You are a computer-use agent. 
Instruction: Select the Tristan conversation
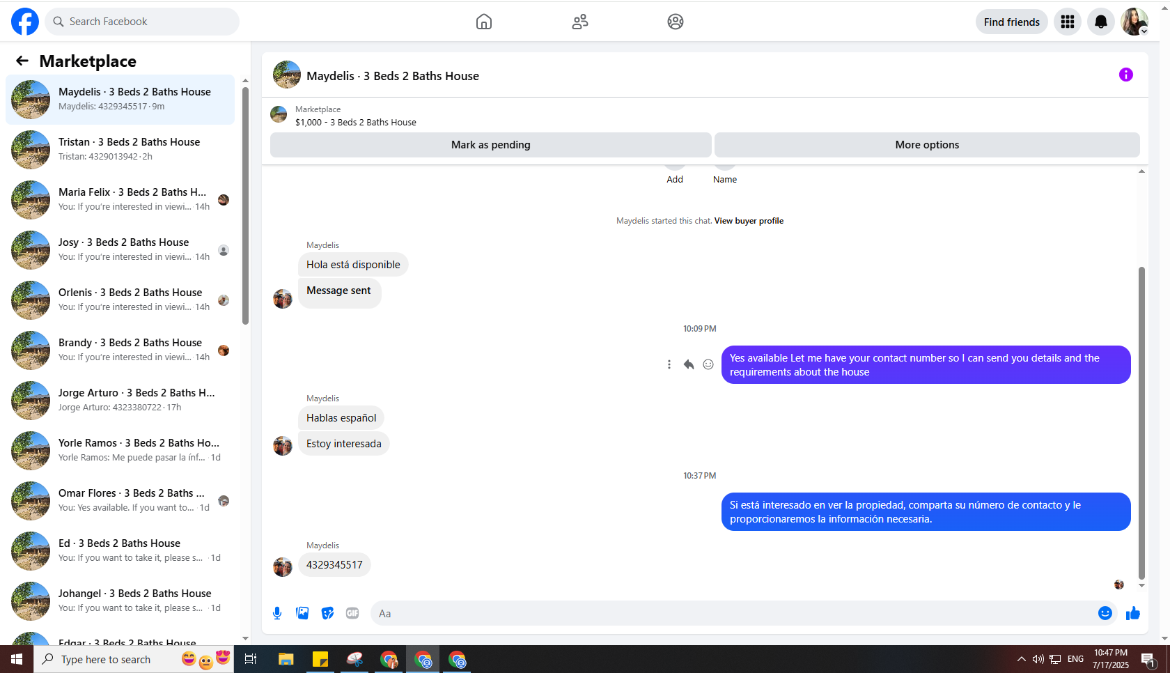click(120, 150)
